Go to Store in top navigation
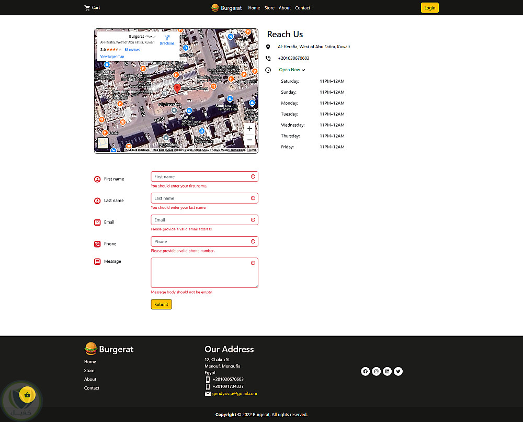Viewport: 523px width, 422px height. (269, 8)
